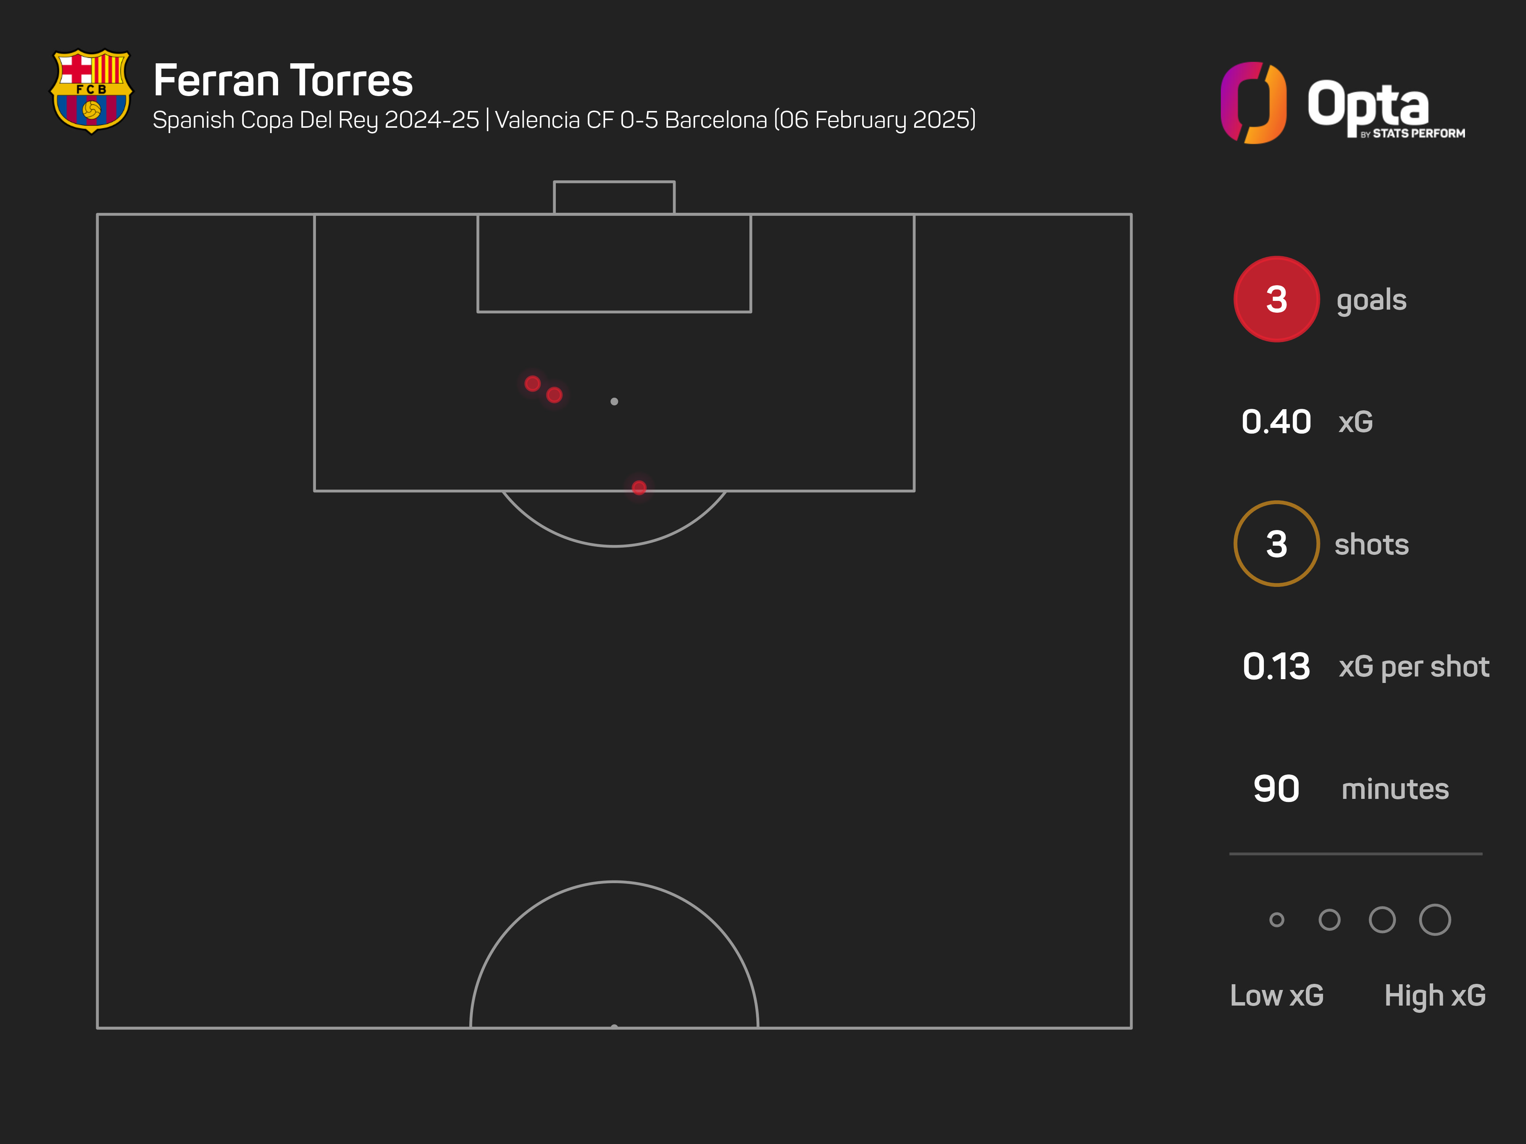Click the third xG legend circle
1526x1144 pixels.
click(1382, 919)
